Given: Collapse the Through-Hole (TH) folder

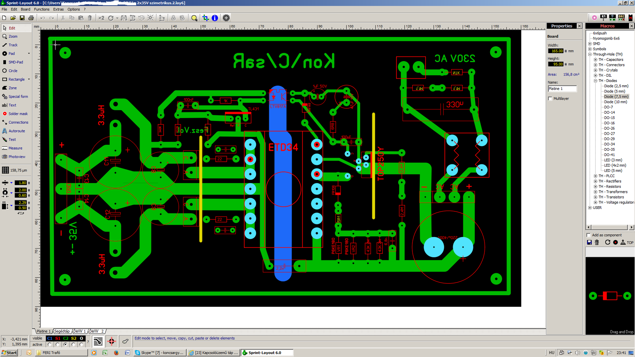Looking at the screenshot, I should click(x=590, y=54).
